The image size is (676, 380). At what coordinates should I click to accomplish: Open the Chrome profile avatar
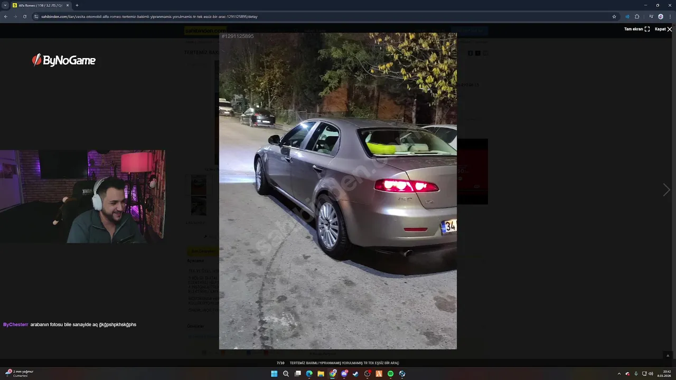tap(661, 16)
